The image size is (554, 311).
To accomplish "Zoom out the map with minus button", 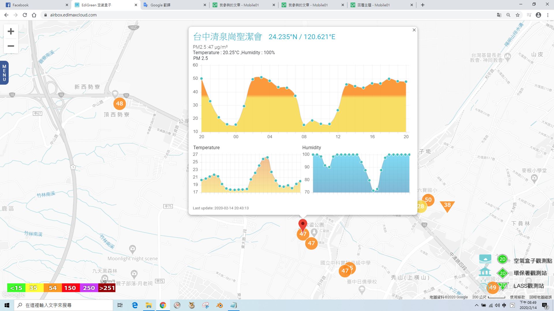I will tap(11, 46).
